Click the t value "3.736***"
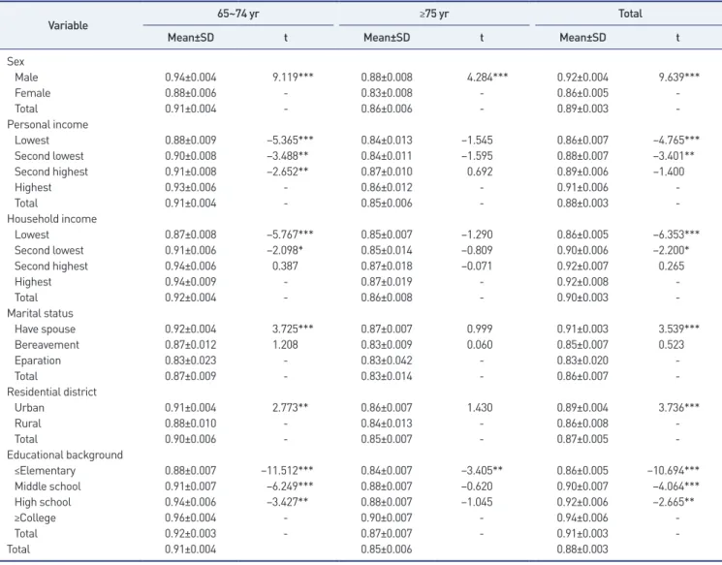The height and width of the screenshot is (565, 722). click(678, 408)
